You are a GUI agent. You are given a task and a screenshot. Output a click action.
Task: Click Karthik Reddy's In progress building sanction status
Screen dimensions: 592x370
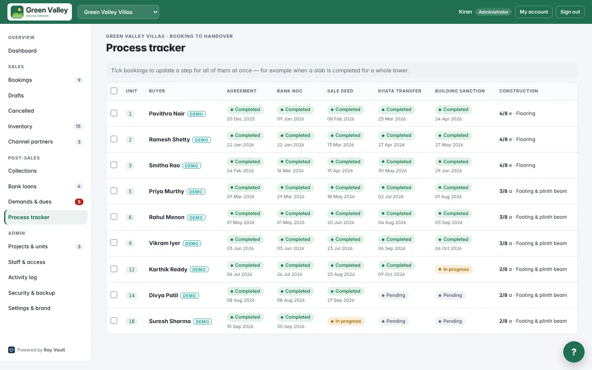pos(454,269)
